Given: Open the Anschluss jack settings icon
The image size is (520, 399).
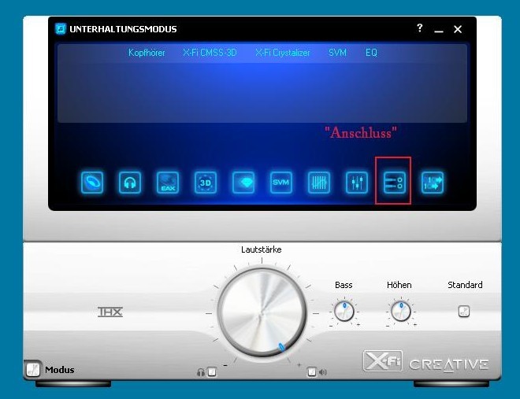Looking at the screenshot, I should pos(394,182).
